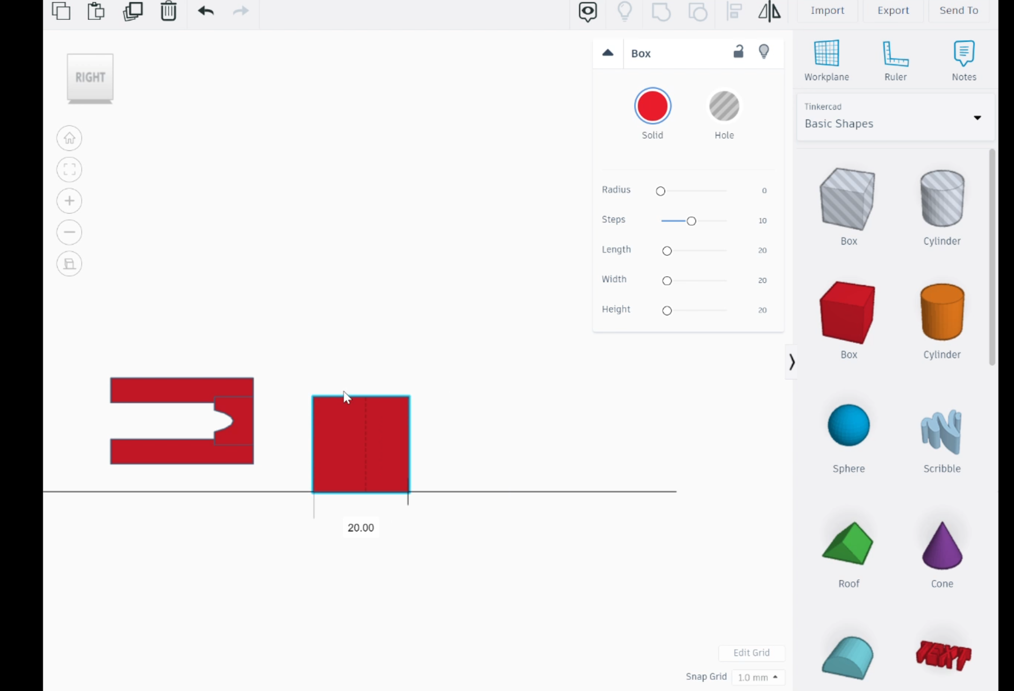Screen dimensions: 1014x691
Task: Mirror the selected shape
Action: click(770, 11)
